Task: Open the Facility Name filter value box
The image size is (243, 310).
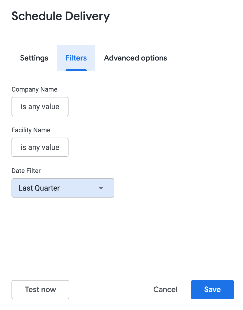Action: point(40,147)
